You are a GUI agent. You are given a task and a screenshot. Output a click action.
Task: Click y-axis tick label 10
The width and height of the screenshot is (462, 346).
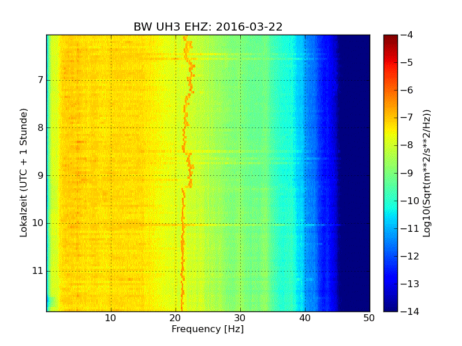point(38,223)
